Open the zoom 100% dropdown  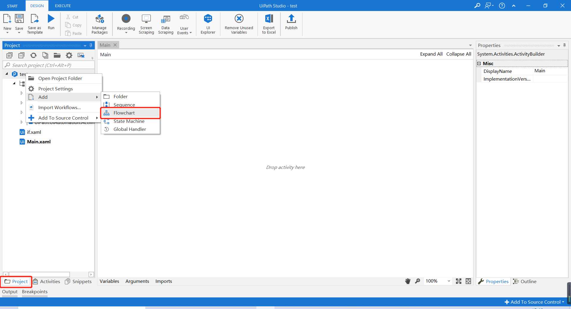click(449, 281)
